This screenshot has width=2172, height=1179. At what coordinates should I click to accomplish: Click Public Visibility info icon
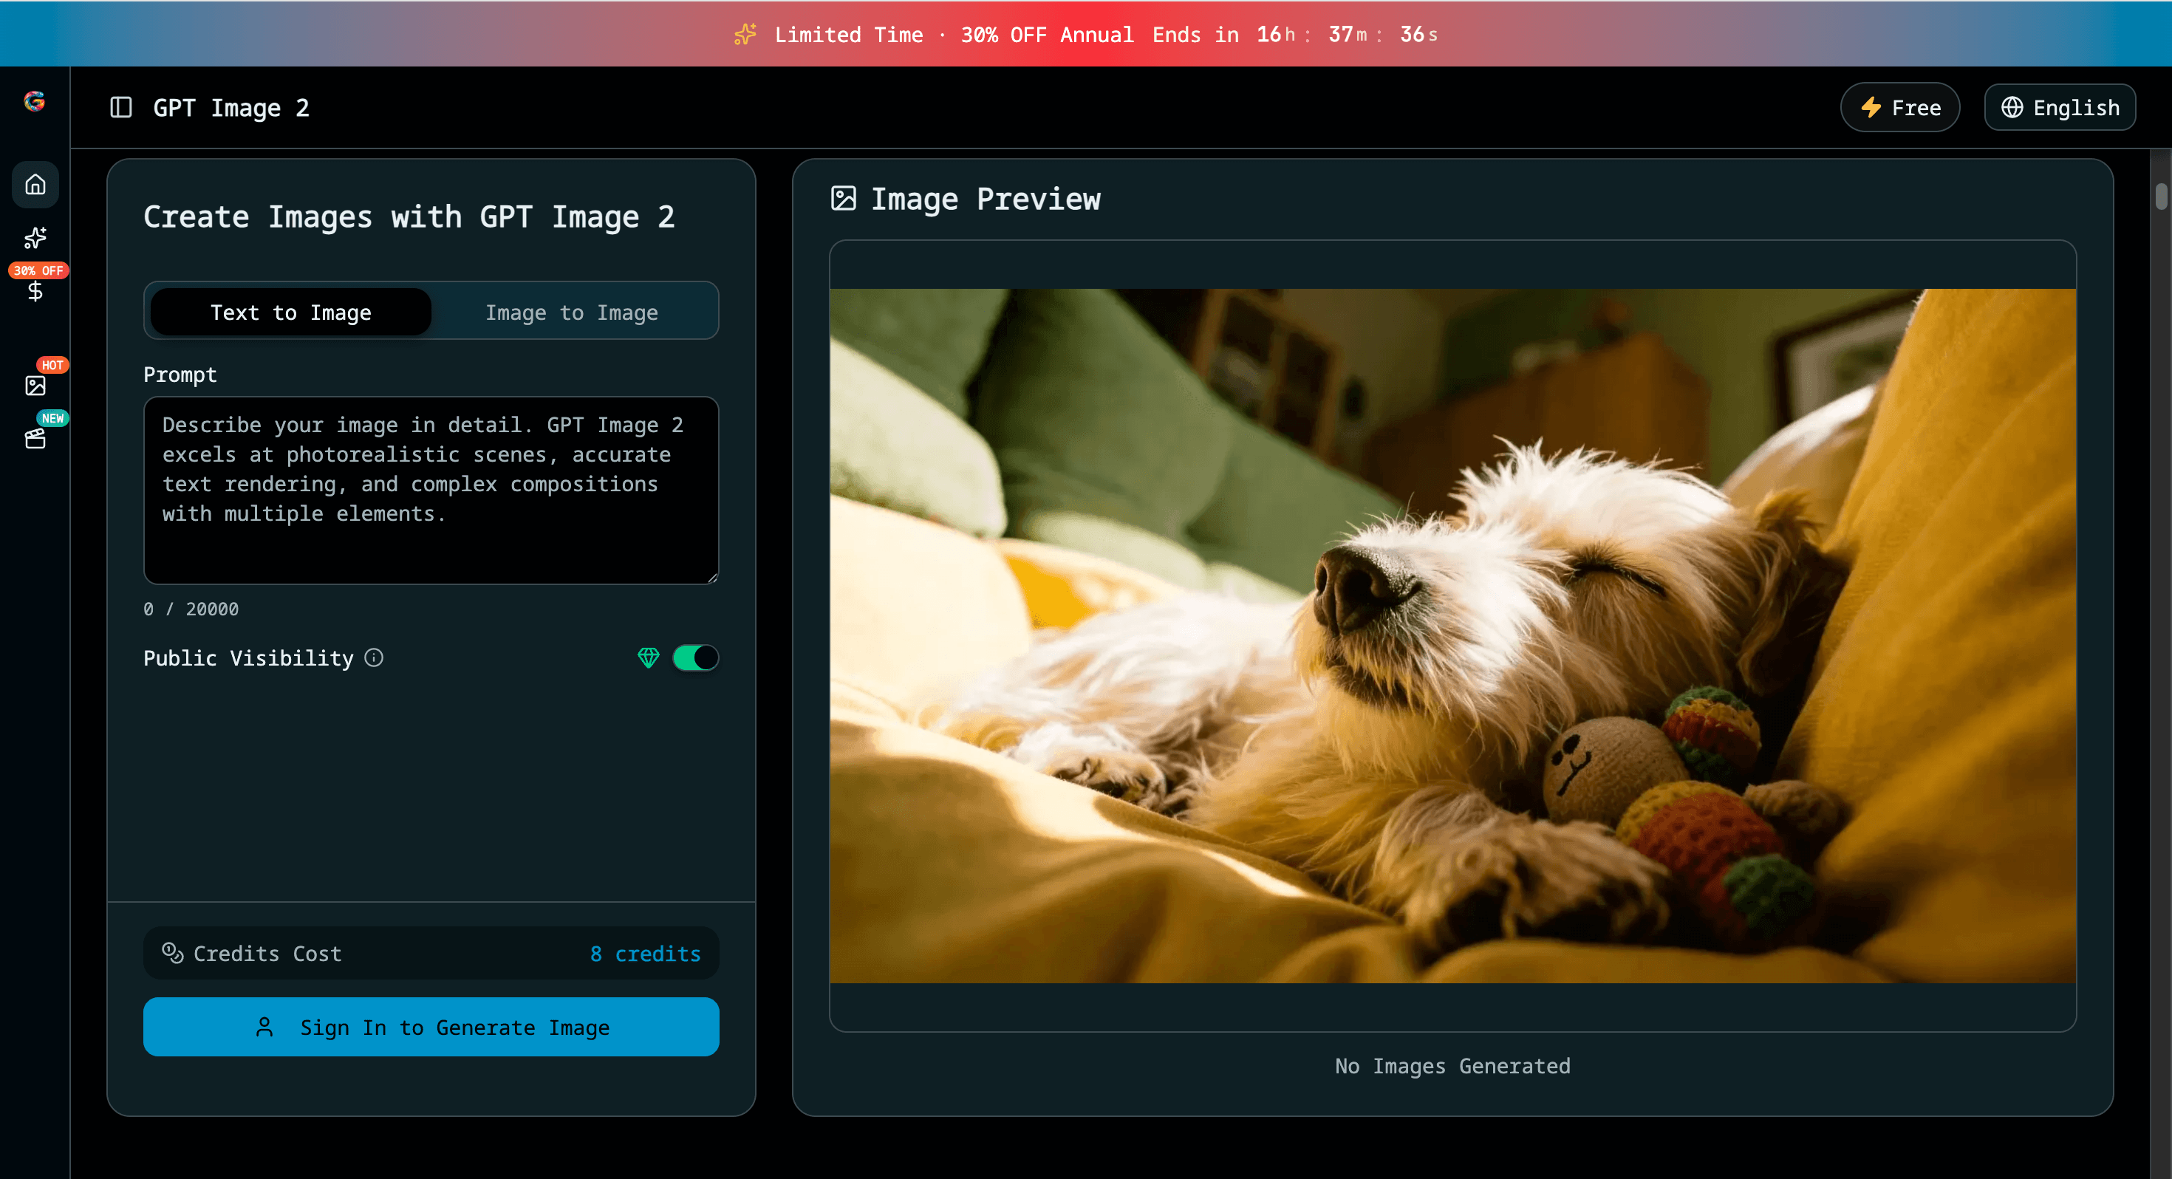(x=374, y=657)
